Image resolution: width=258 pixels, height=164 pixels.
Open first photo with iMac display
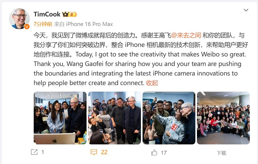(60, 118)
